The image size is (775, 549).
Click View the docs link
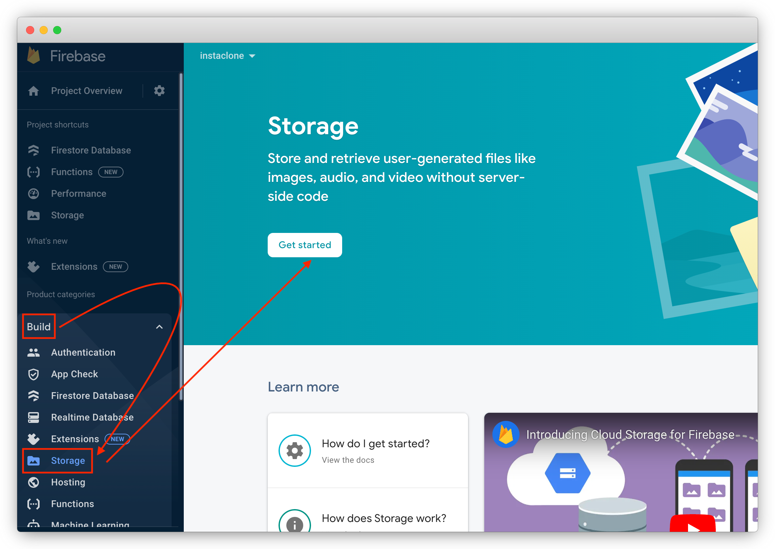click(x=348, y=460)
